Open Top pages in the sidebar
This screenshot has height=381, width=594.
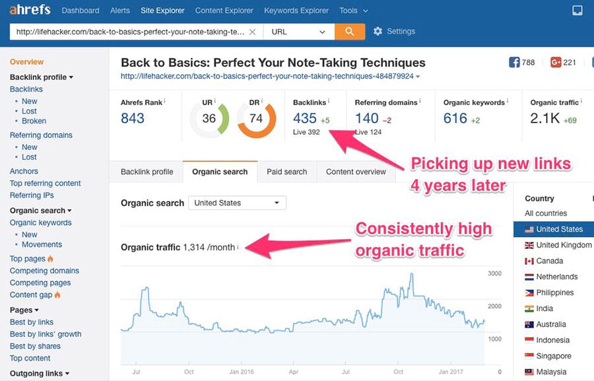tap(27, 259)
